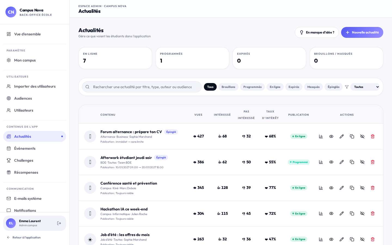392x245 pixels.
Task: Filter by Masqués
Action: coord(313,87)
